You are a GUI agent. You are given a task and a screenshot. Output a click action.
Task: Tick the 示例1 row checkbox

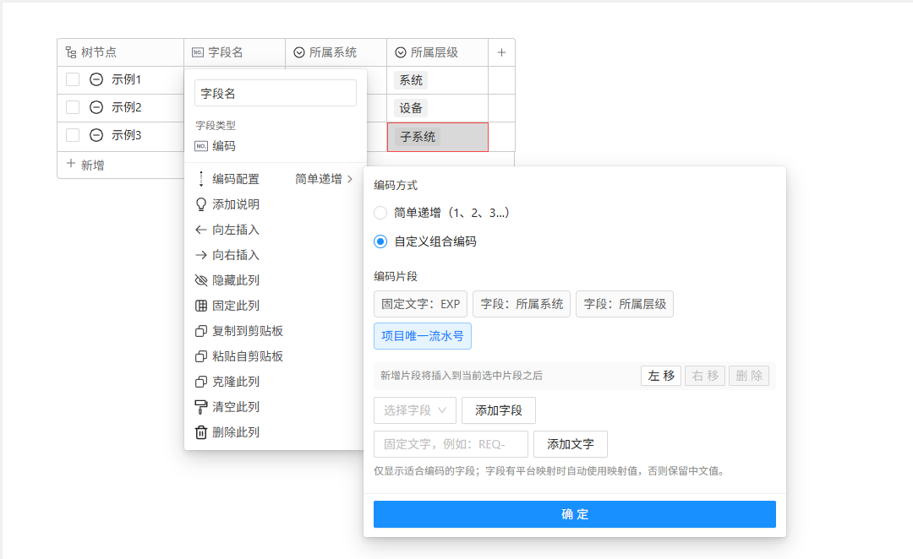[73, 79]
